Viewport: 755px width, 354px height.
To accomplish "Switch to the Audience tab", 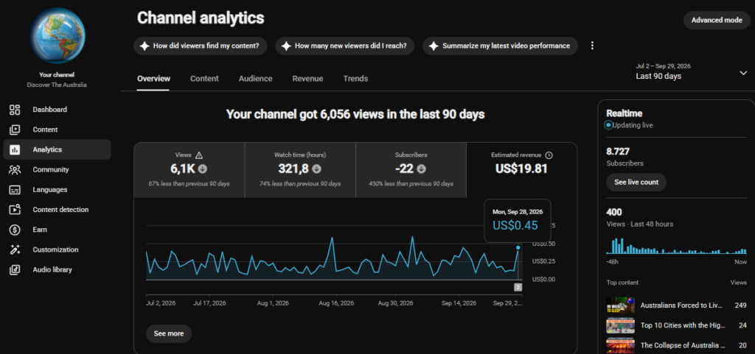I will [255, 79].
